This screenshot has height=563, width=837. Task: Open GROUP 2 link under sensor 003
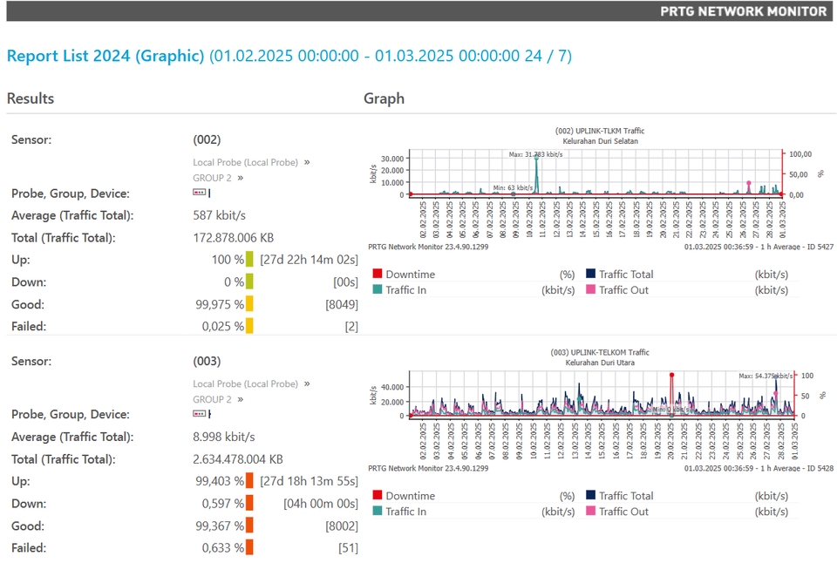[x=213, y=400]
